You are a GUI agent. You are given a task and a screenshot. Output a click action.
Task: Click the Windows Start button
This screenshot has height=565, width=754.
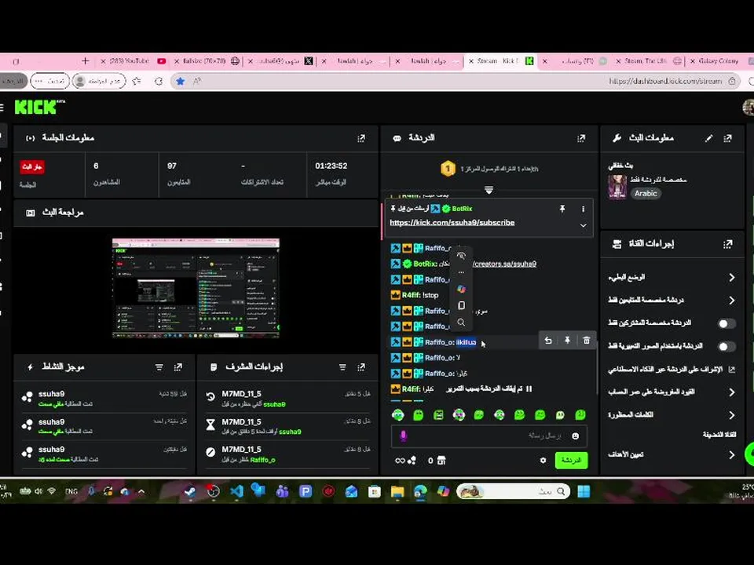[584, 491]
